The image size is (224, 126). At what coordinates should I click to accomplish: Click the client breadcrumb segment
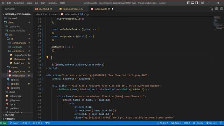click(39, 14)
